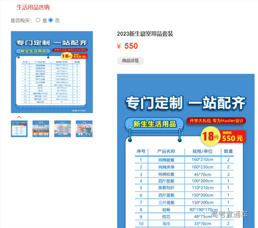Click the red 特供价 550元 badge in the large poster
258x228 pixels.
coord(233,136)
